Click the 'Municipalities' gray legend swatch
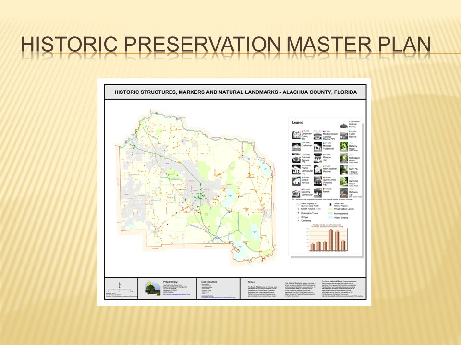 [x=330, y=213]
